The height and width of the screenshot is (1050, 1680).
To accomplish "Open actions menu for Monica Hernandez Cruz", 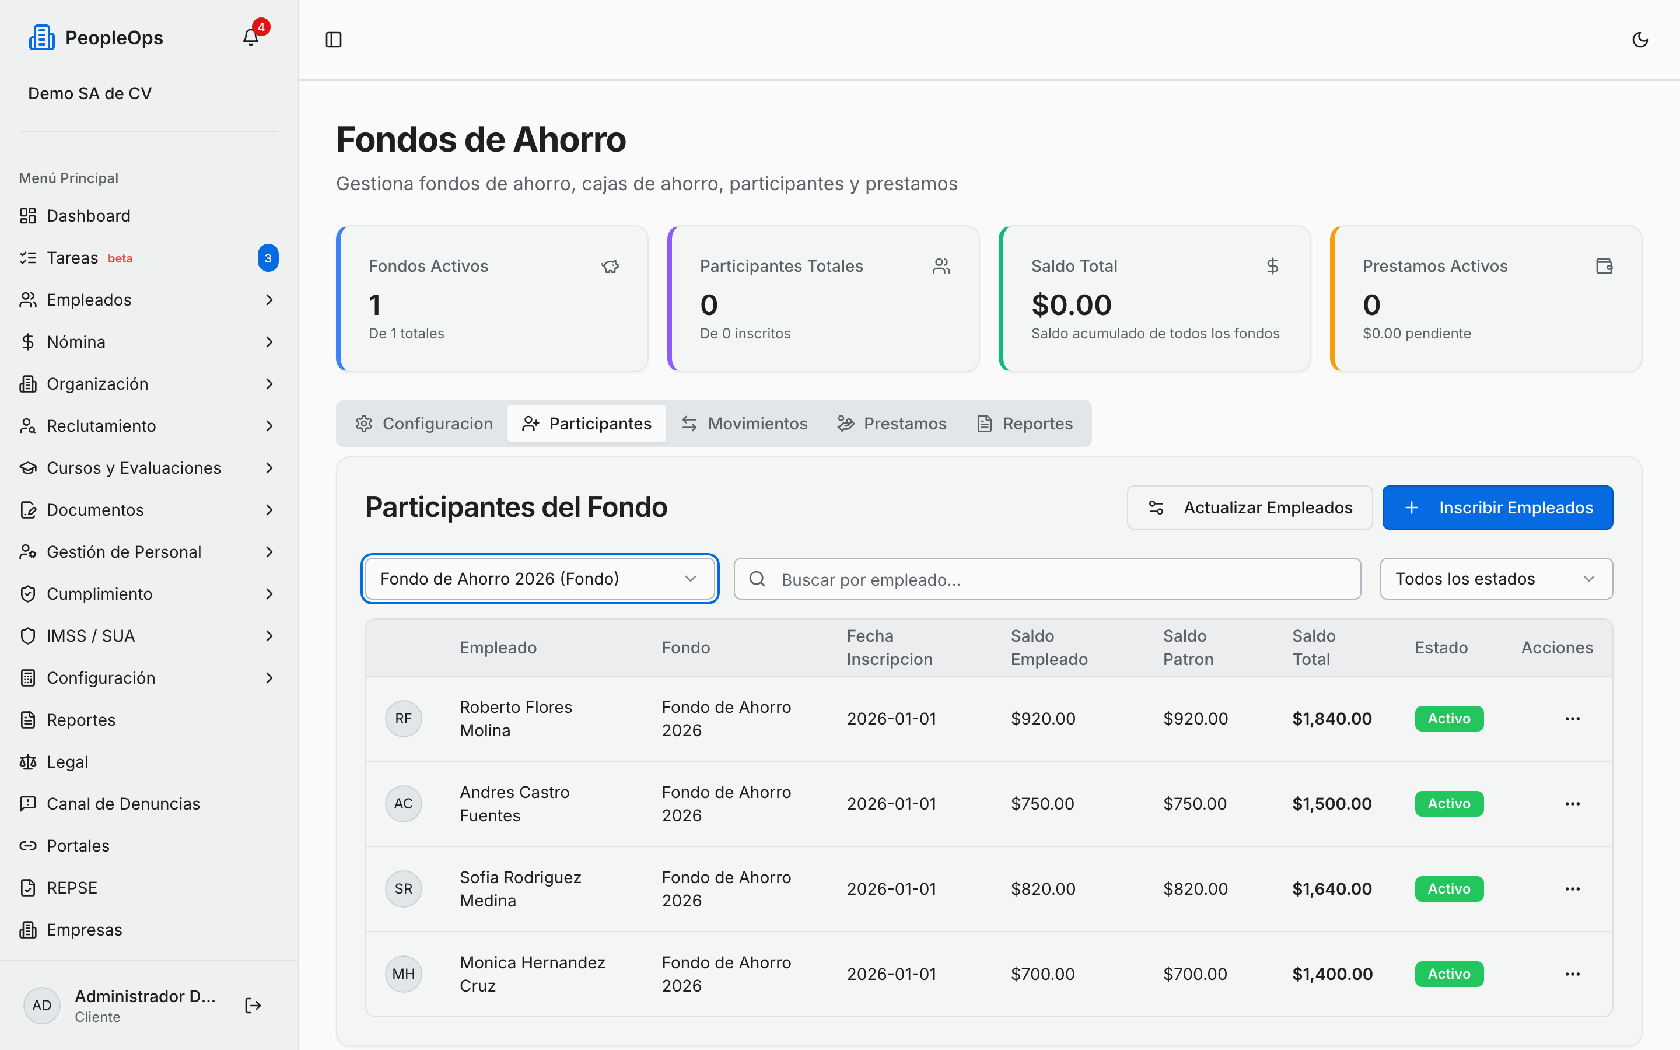I will (x=1573, y=974).
